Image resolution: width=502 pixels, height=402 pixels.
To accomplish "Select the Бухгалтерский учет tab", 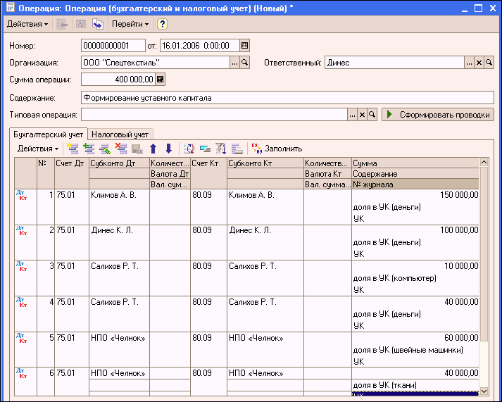I will tap(49, 133).
